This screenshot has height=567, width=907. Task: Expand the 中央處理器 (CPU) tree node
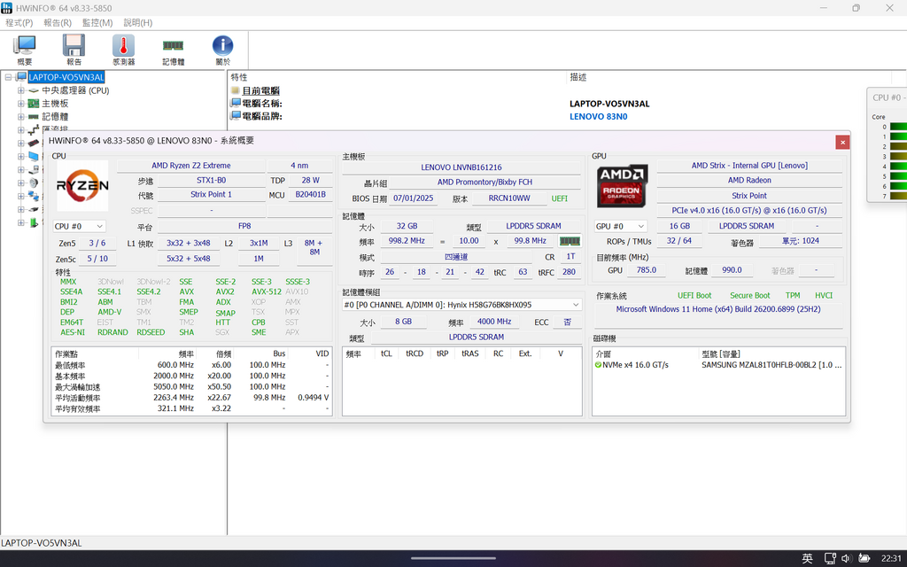coord(20,90)
